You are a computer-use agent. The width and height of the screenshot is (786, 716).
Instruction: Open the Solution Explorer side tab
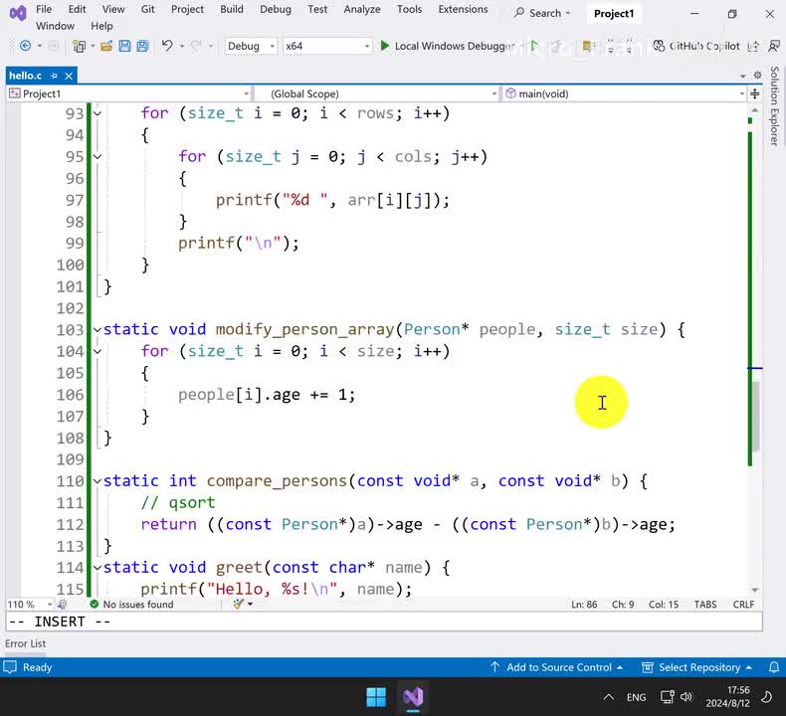click(x=775, y=105)
